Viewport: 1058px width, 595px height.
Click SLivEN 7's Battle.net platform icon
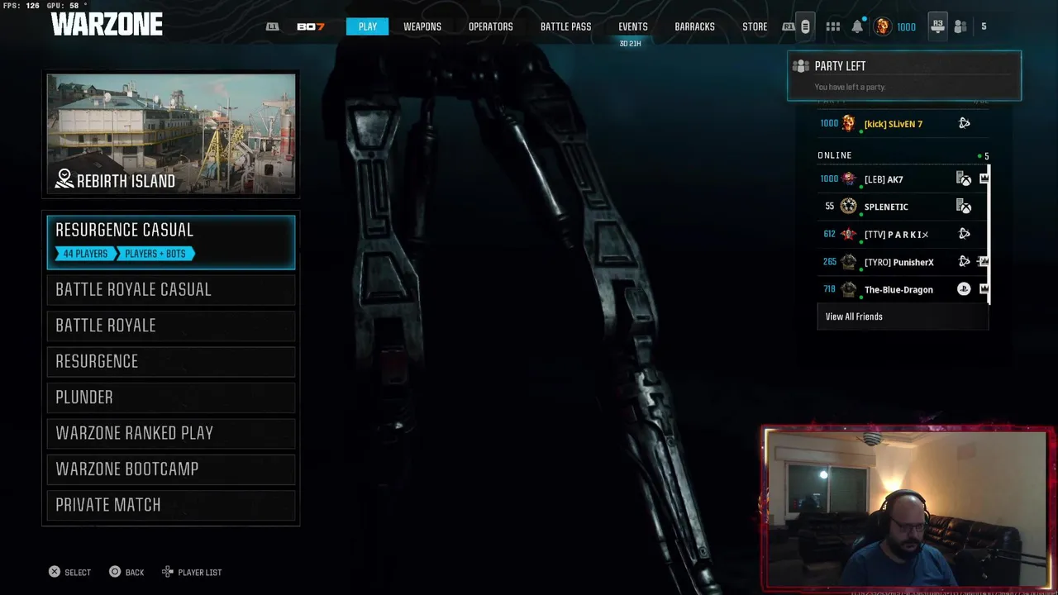tap(964, 123)
